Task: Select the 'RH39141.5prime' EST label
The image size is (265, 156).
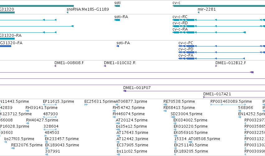Action: click(41, 108)
